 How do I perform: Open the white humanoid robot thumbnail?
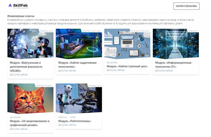[79, 99]
